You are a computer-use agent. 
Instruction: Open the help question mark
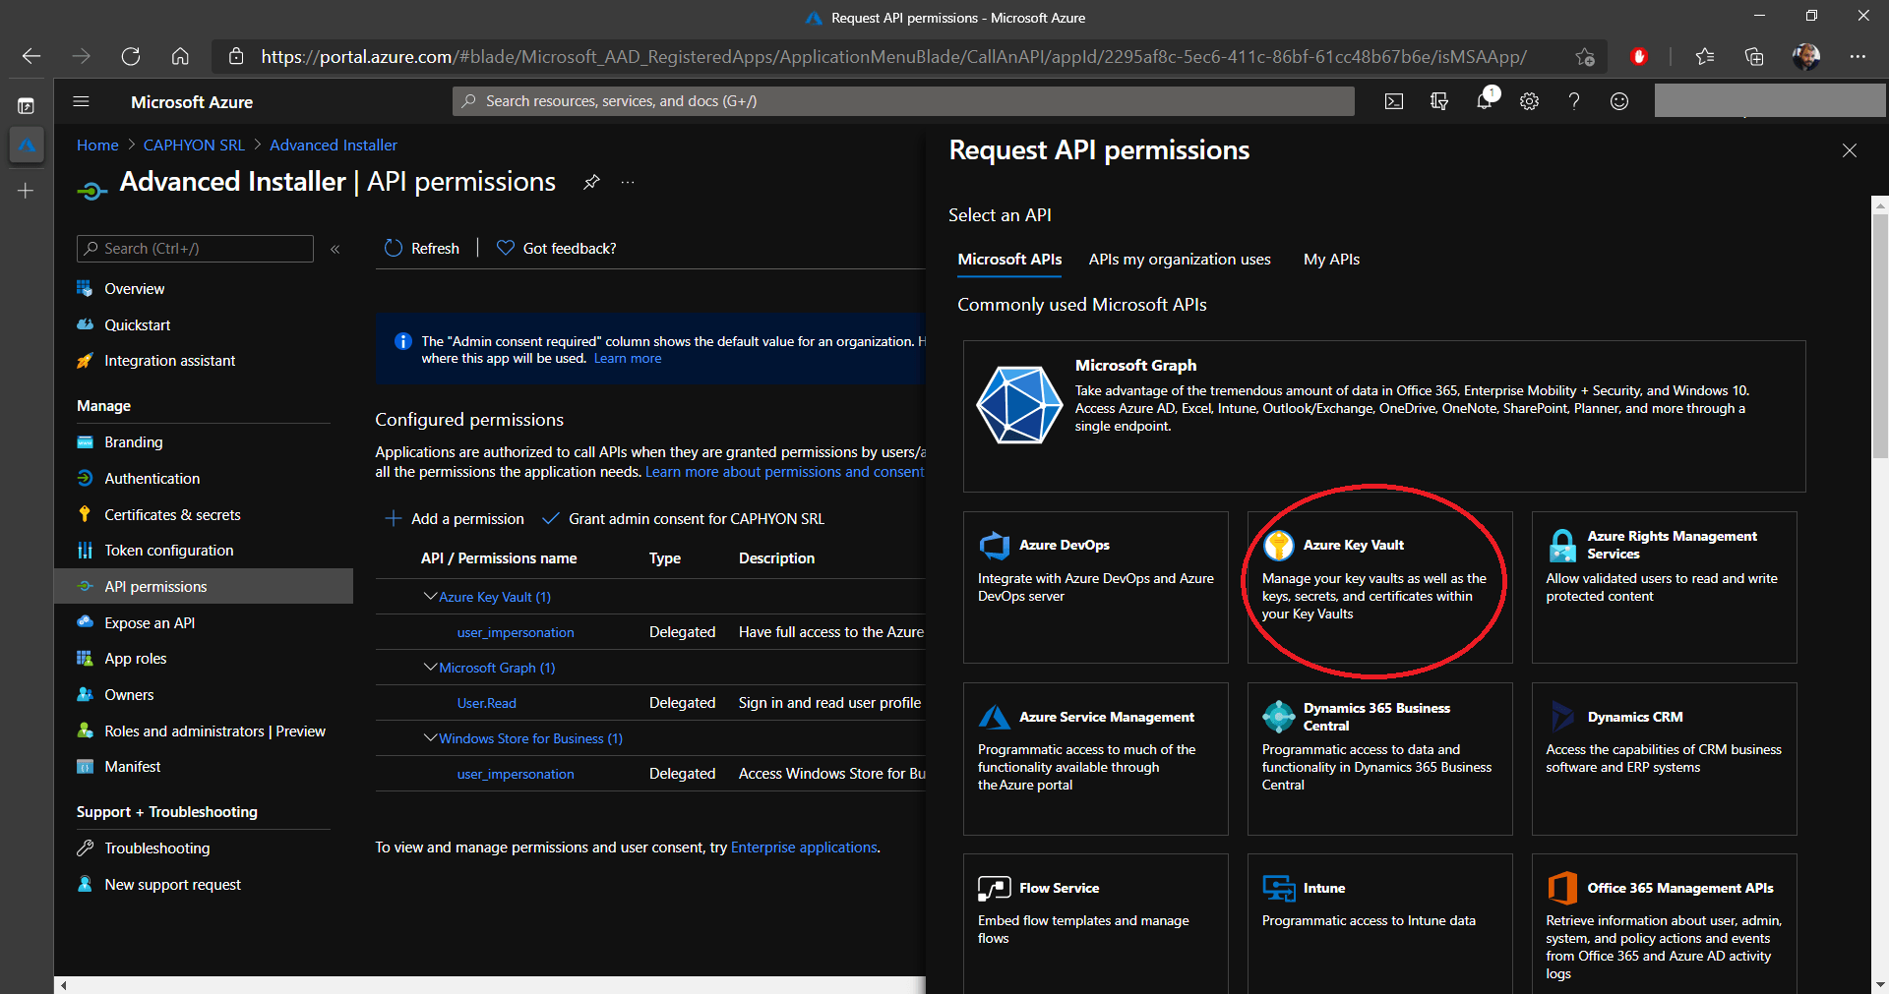pyautogui.click(x=1574, y=101)
